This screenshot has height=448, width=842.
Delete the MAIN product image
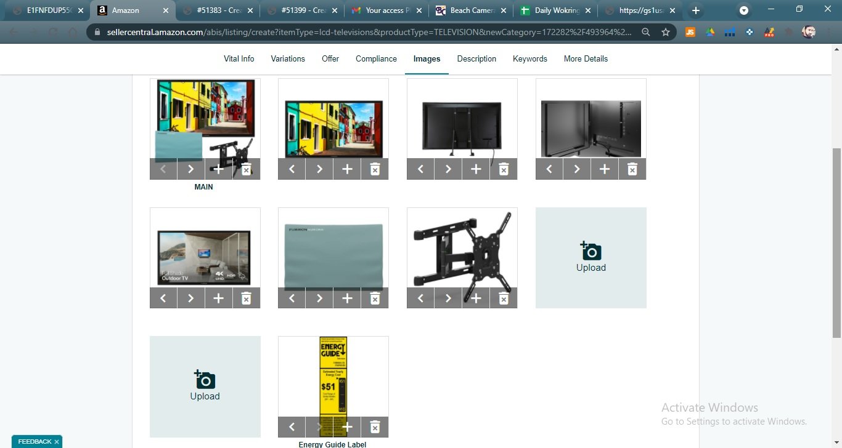(246, 169)
